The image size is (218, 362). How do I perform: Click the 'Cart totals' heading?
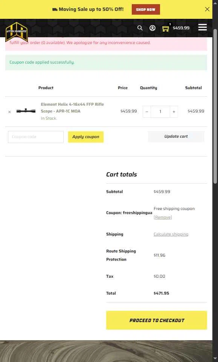(x=122, y=174)
